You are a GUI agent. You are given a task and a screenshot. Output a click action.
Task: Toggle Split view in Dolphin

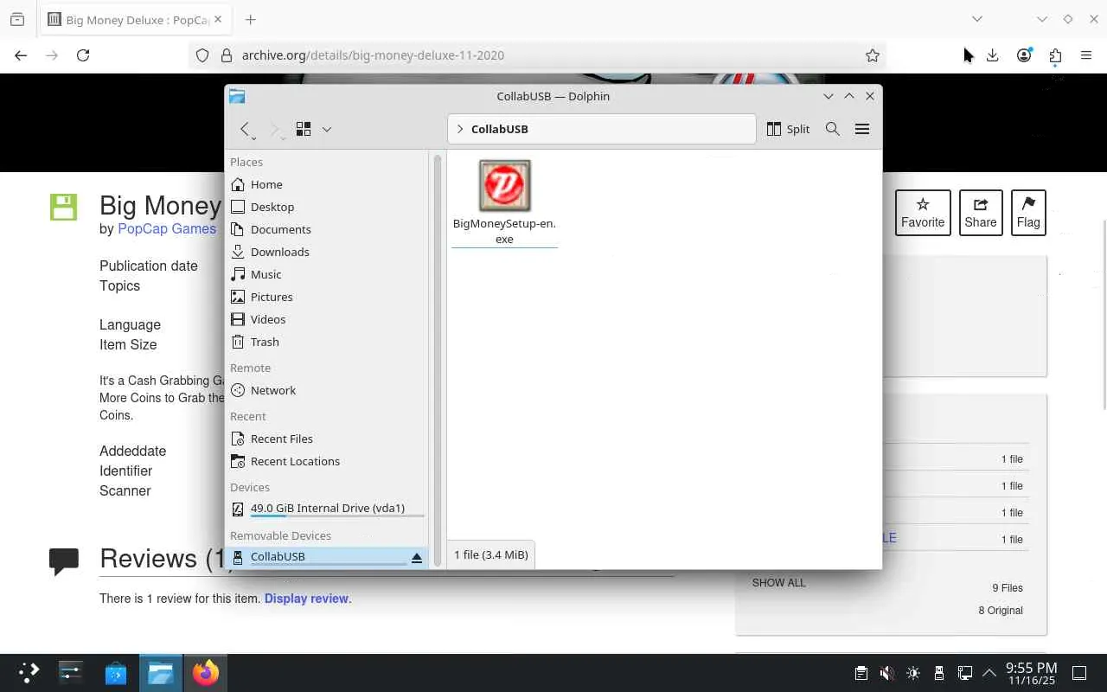(x=788, y=129)
